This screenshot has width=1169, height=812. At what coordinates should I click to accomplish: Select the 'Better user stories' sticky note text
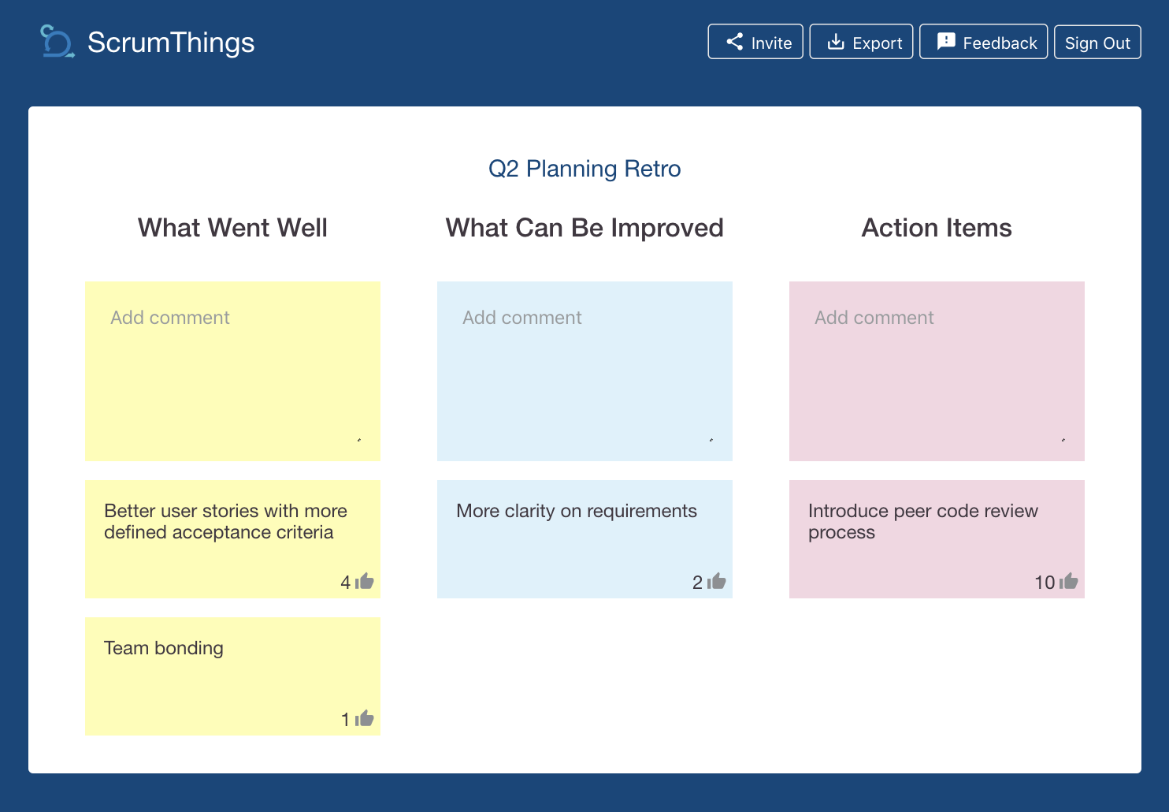click(x=225, y=521)
